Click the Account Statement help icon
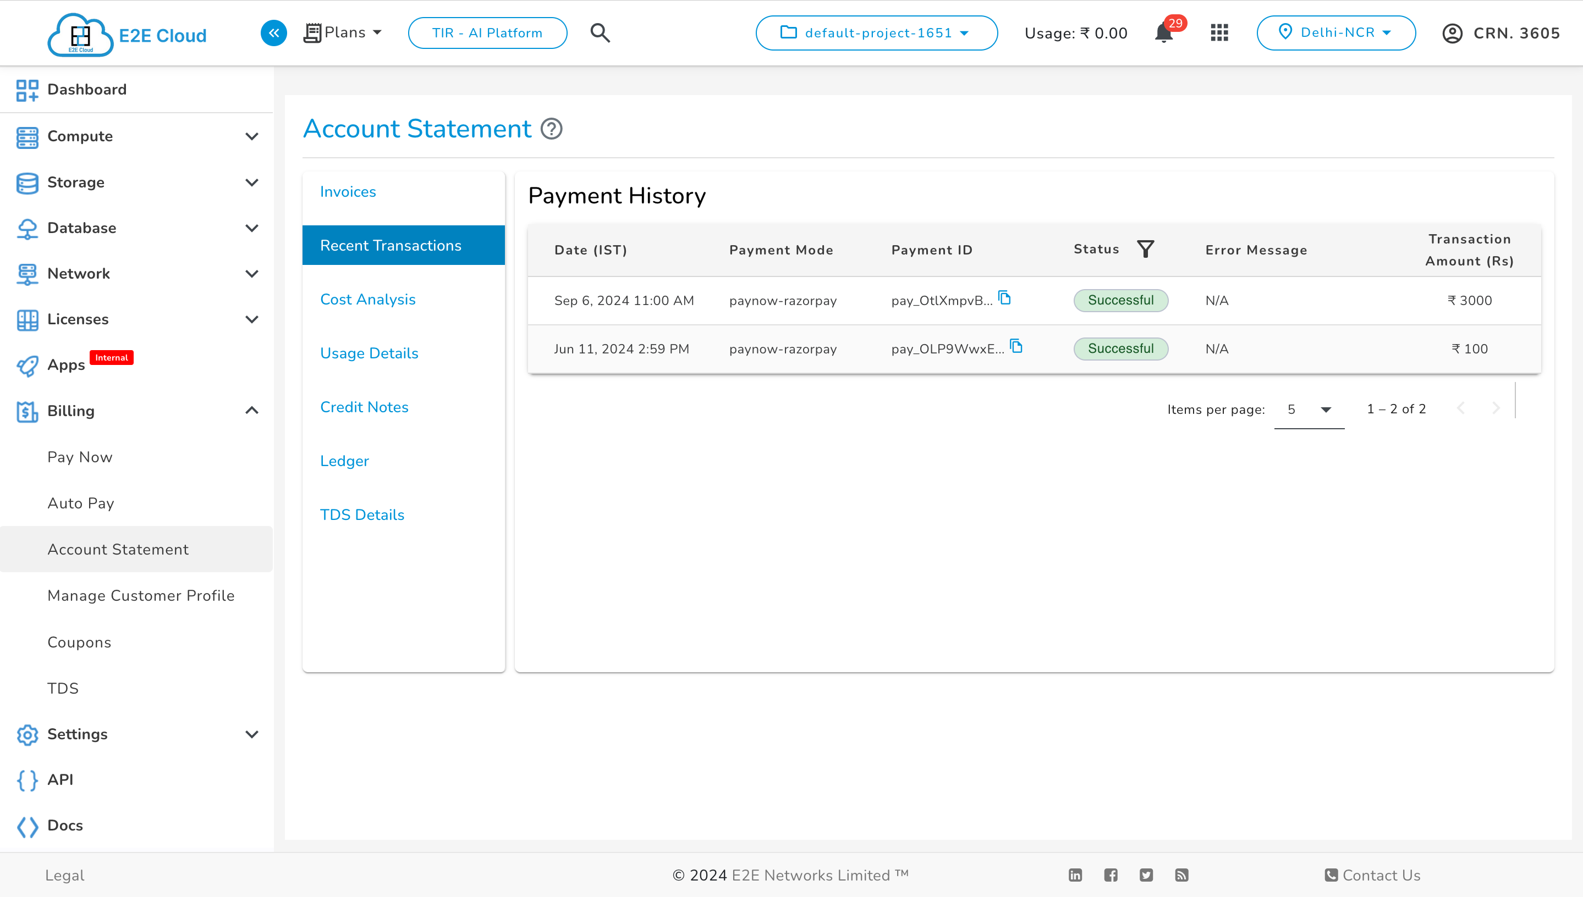 click(x=551, y=129)
